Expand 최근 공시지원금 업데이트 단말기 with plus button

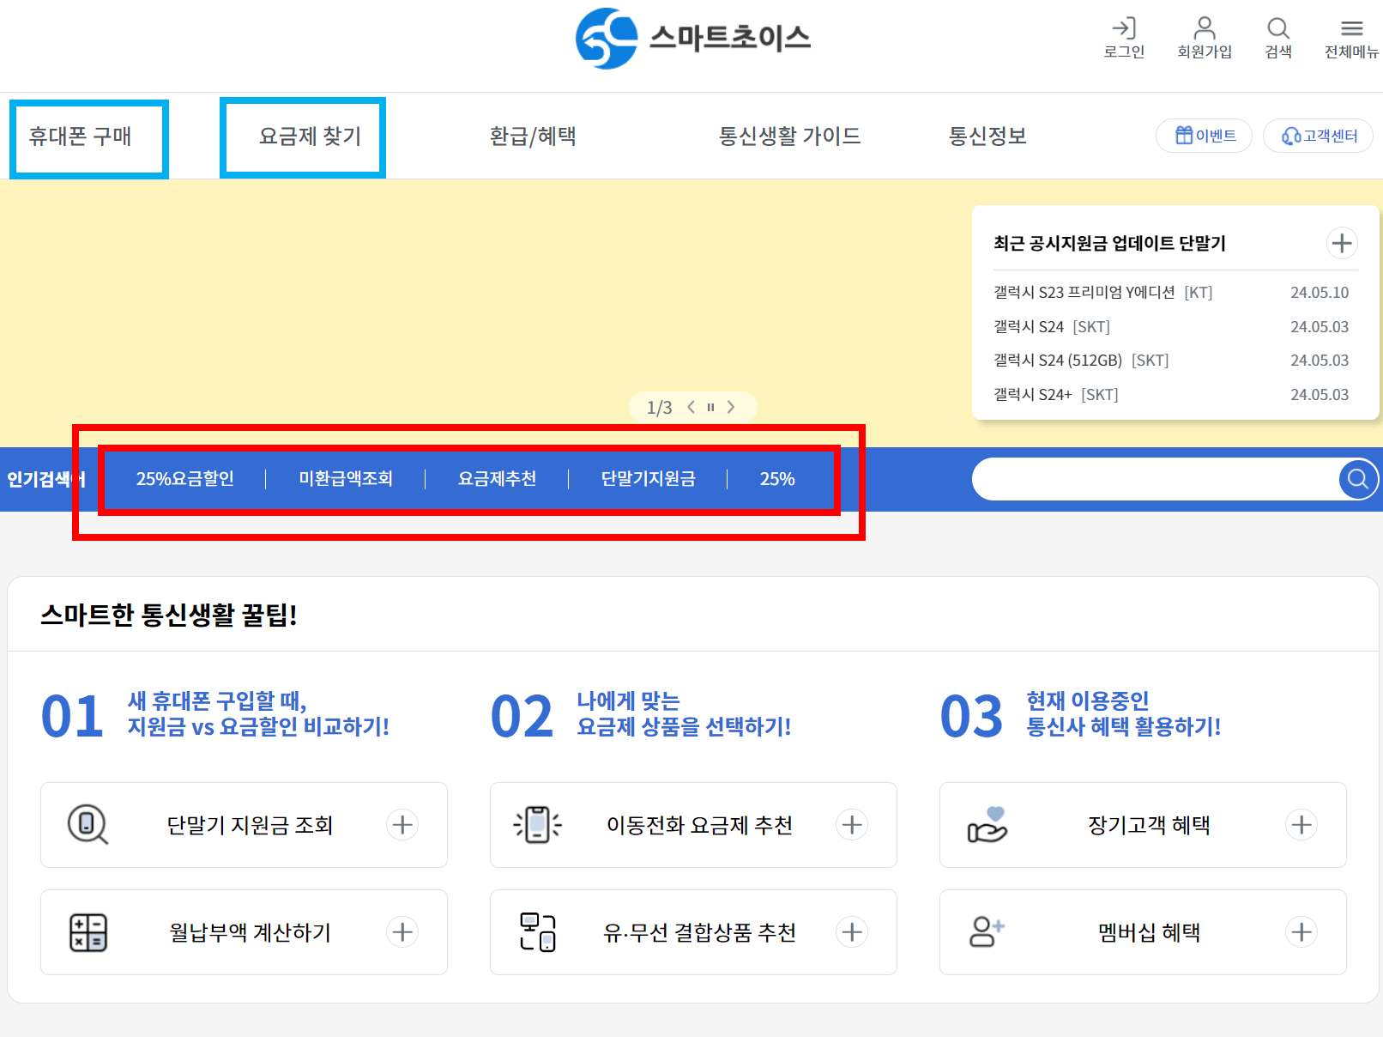tap(1342, 243)
